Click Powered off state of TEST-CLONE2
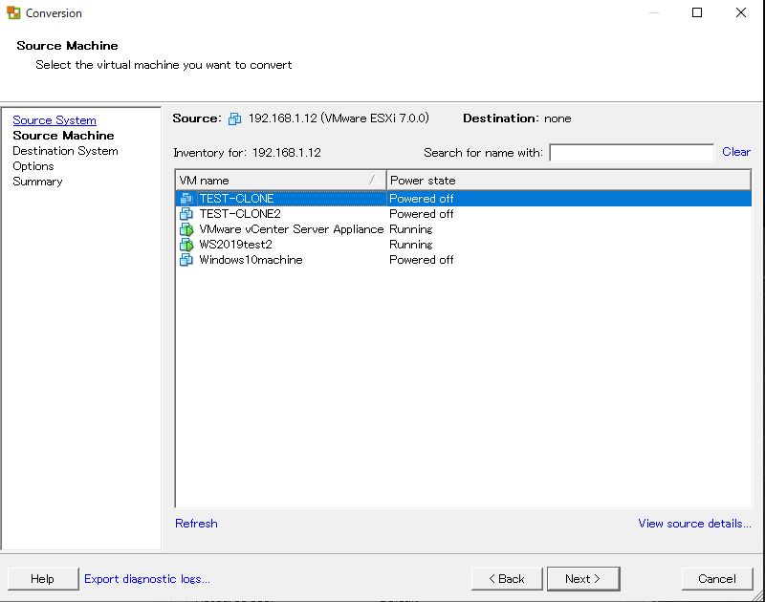Image resolution: width=765 pixels, height=602 pixels. click(x=421, y=213)
